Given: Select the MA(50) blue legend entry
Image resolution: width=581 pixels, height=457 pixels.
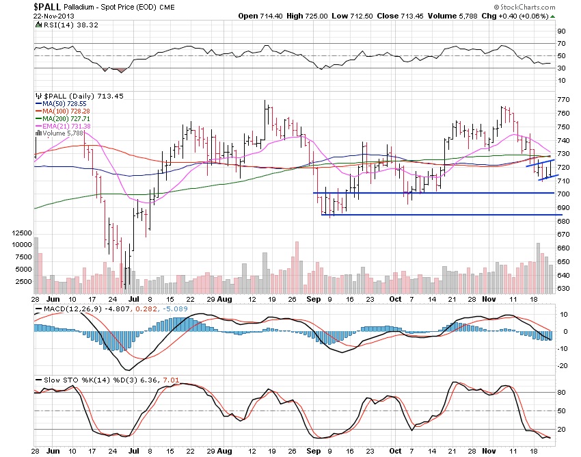Looking at the screenshot, I should coord(63,104).
